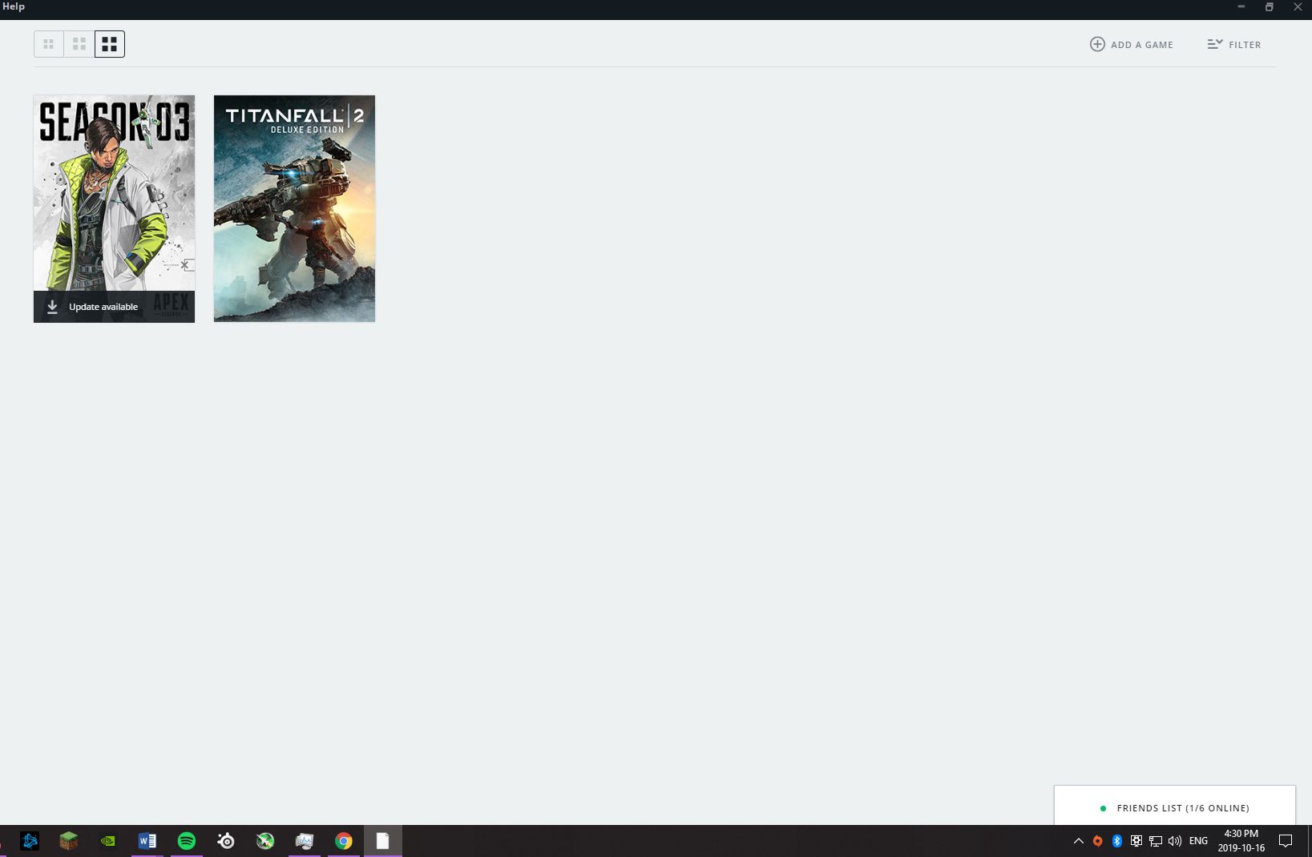Open network status in the system tray
Viewport: 1312px width, 857px height.
1156,841
